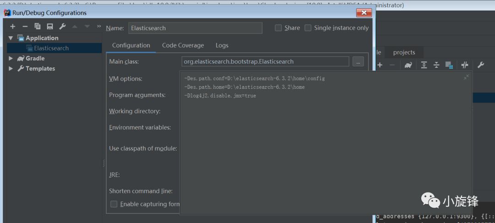The height and width of the screenshot is (223, 495).
Task: Move configuration down with the down arrow
Action: pos(87,27)
